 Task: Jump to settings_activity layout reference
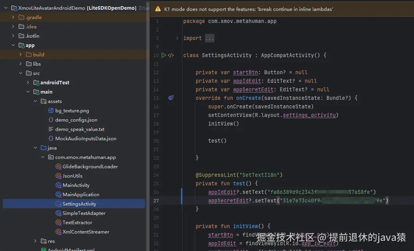click(x=310, y=115)
